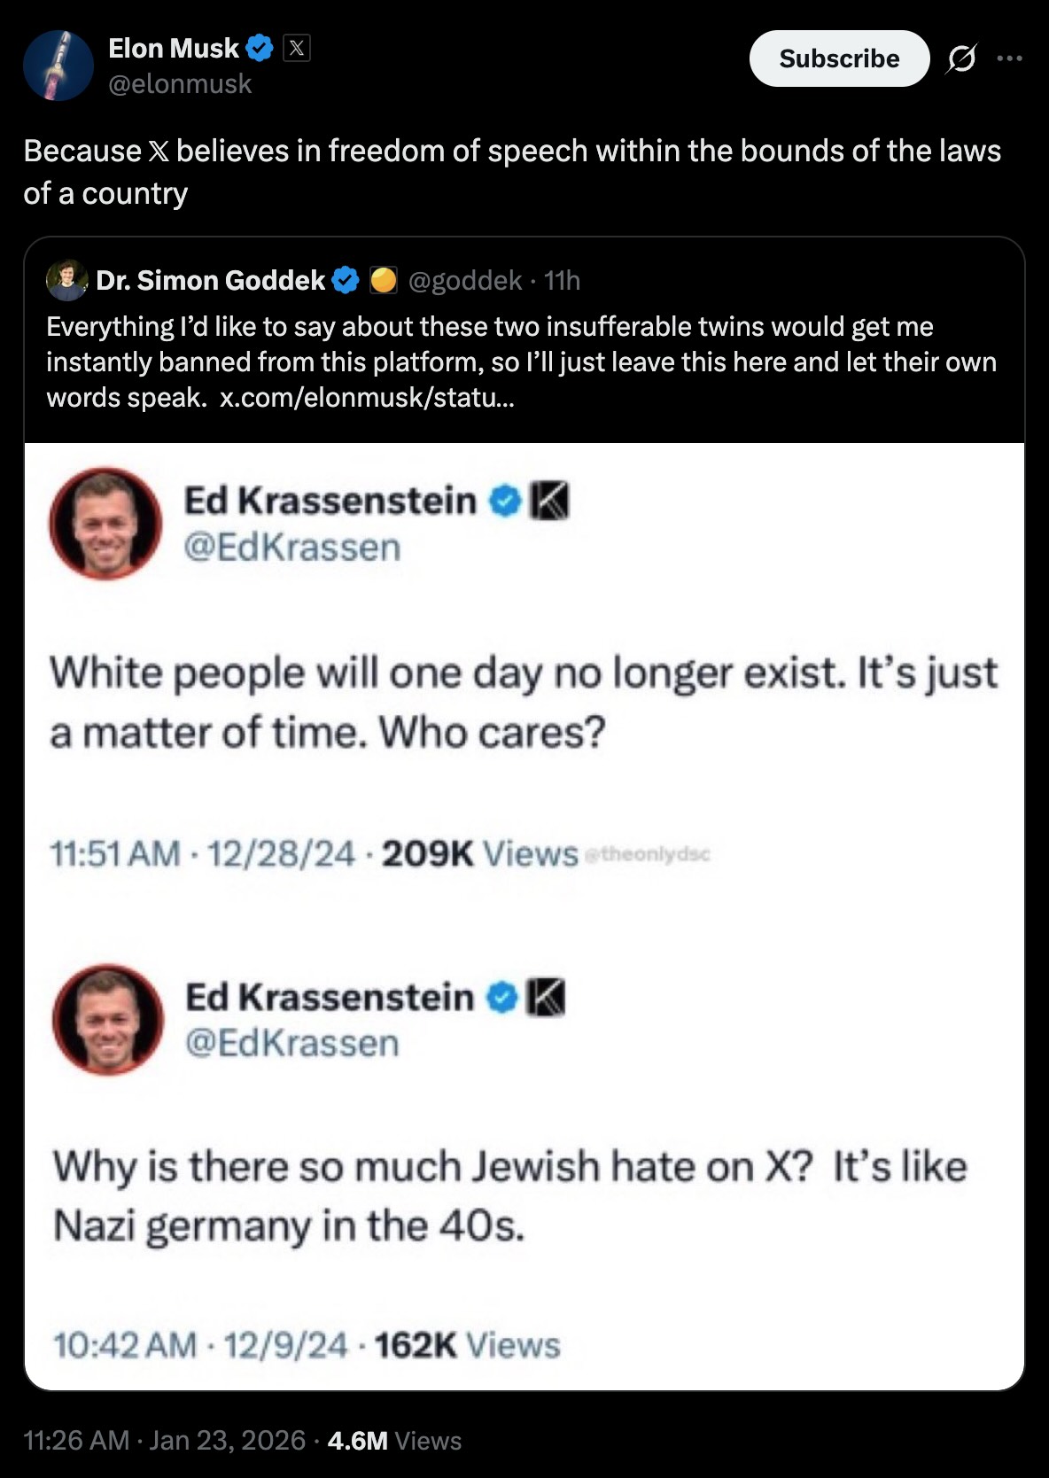Click the X affiliation badge after Elon Musk
Viewport: 1049px width, 1478px height.
297,48
